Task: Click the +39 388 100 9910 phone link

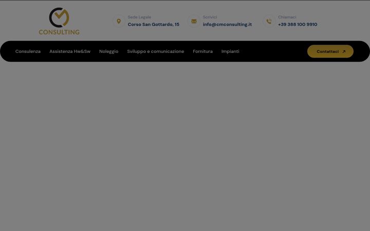Action: click(298, 24)
